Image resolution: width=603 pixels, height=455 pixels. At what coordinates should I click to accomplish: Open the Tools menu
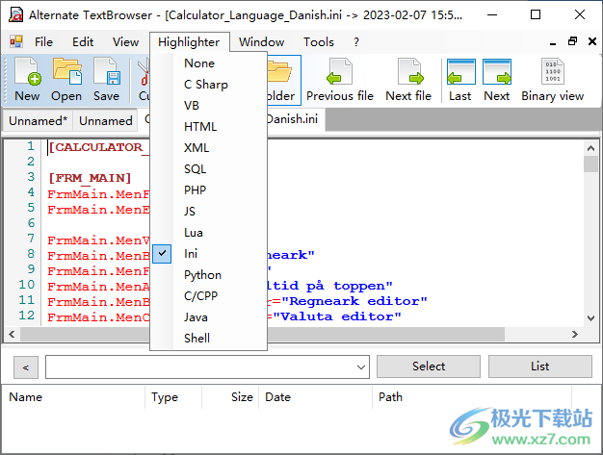pos(319,42)
